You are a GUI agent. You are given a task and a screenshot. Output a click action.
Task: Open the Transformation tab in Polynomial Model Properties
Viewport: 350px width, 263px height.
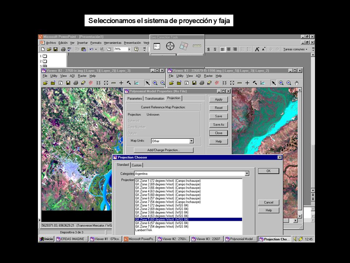pyautogui.click(x=155, y=98)
